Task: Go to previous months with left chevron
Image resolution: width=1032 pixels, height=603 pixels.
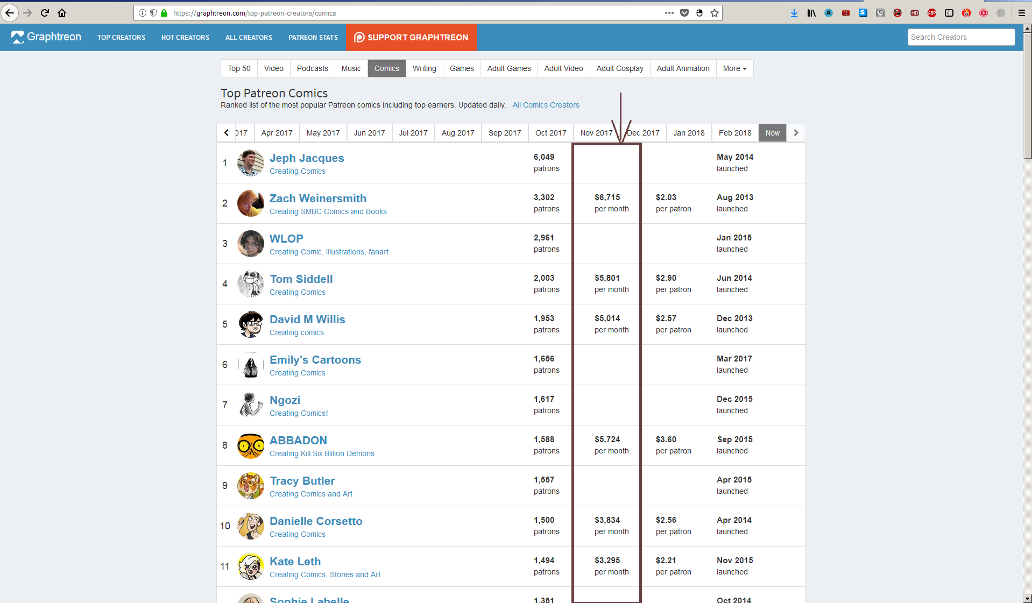Action: click(227, 133)
